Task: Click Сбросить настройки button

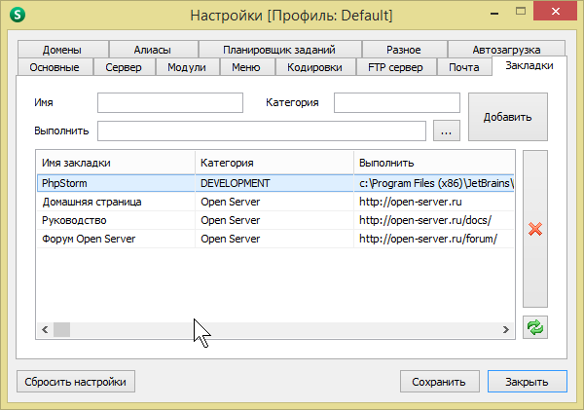Action: pyautogui.click(x=76, y=382)
